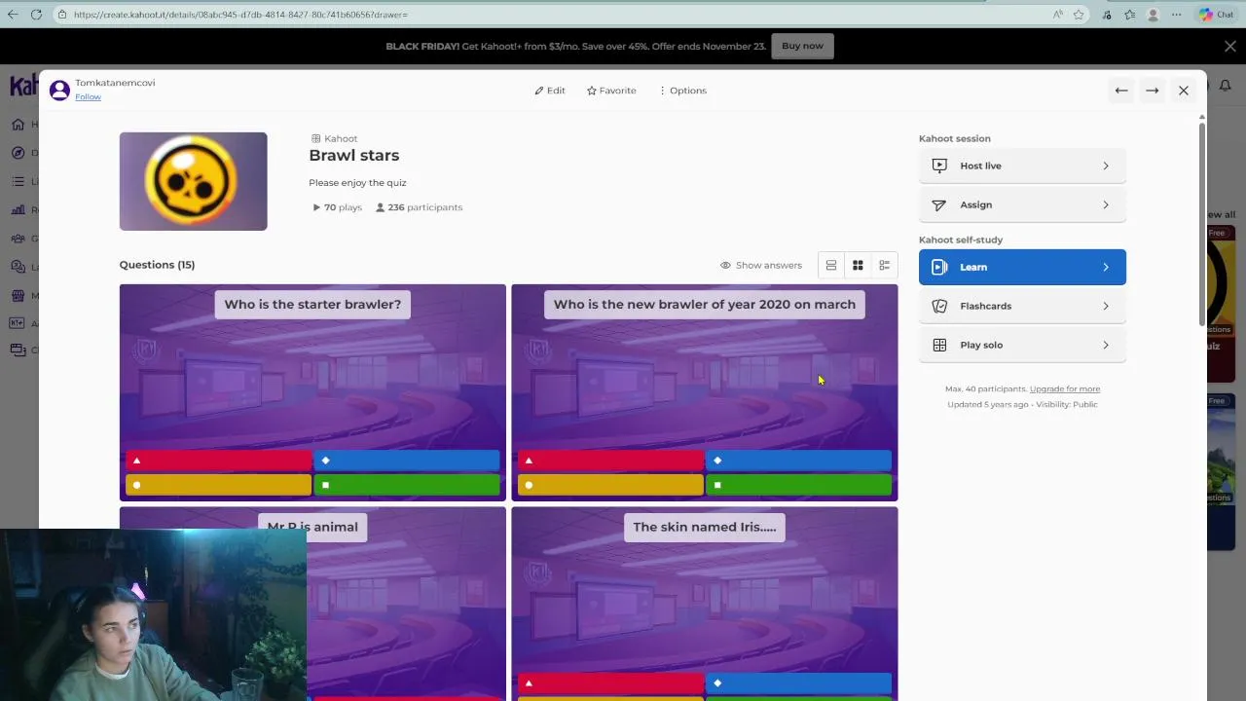
Task: Start the Learn self-study mode
Action: click(x=1022, y=267)
